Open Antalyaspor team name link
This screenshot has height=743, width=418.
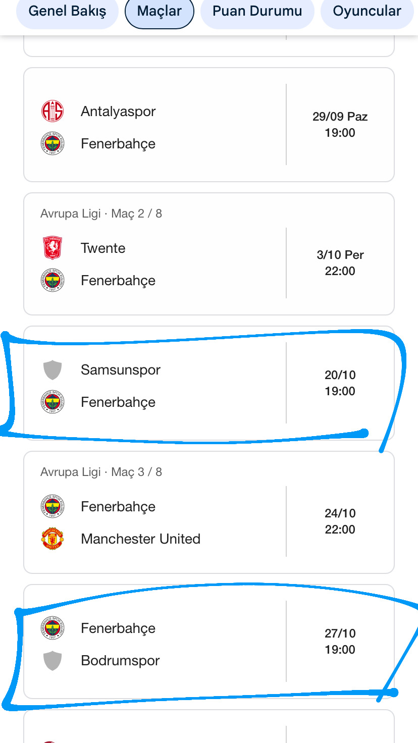[118, 112]
